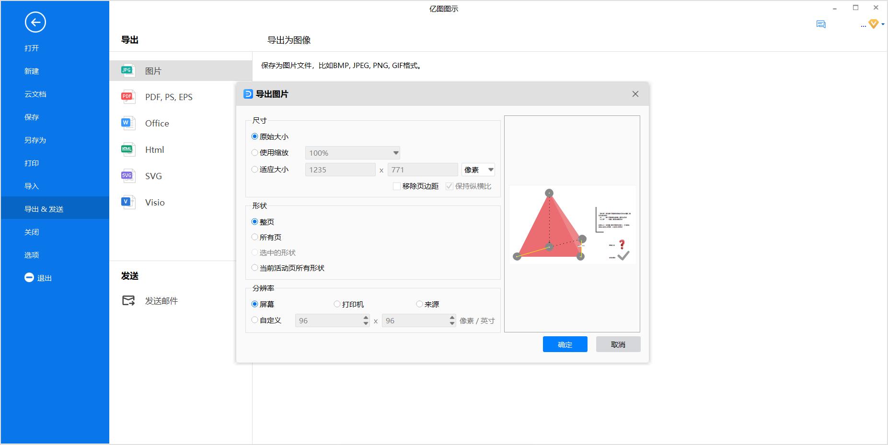Select the 所有页 shape option
This screenshot has width=888, height=445.
254,237
